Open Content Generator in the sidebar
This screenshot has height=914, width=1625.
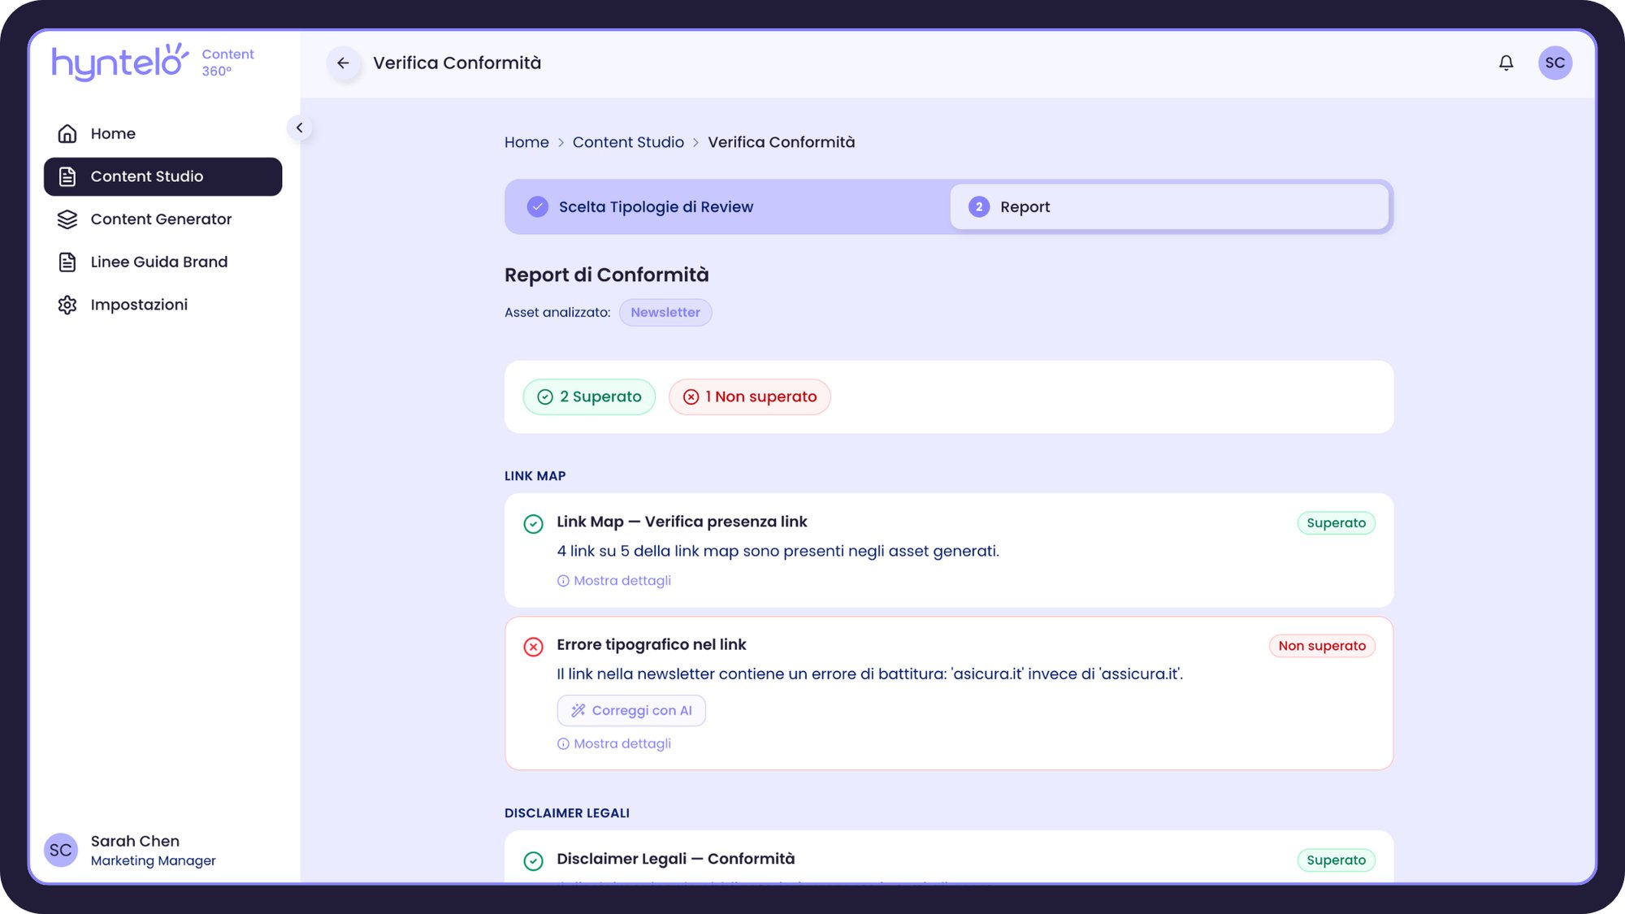coord(162,219)
